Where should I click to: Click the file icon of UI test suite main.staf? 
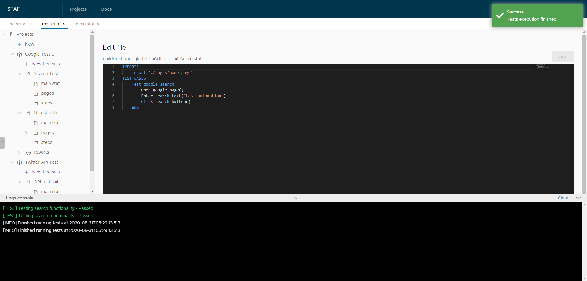point(36,123)
